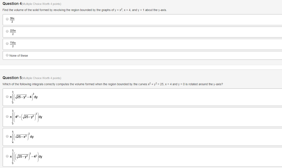
Task: Choose the 735π/2 answer option
Action: click(x=7, y=43)
